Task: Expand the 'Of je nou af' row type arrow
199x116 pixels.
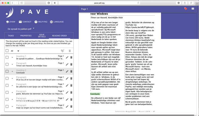Action: [12, 79]
